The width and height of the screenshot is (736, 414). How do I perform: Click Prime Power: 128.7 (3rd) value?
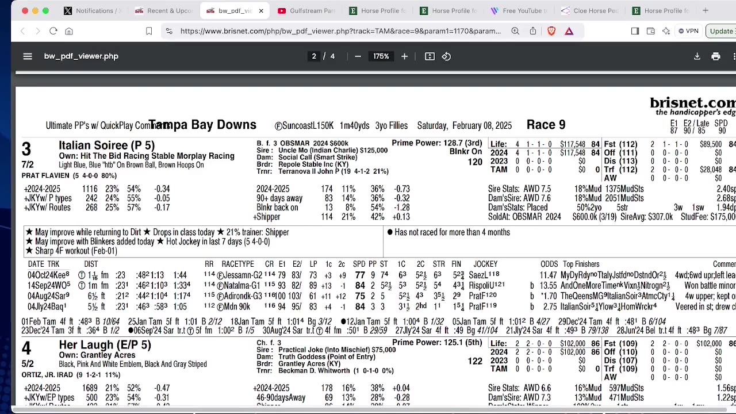click(437, 143)
